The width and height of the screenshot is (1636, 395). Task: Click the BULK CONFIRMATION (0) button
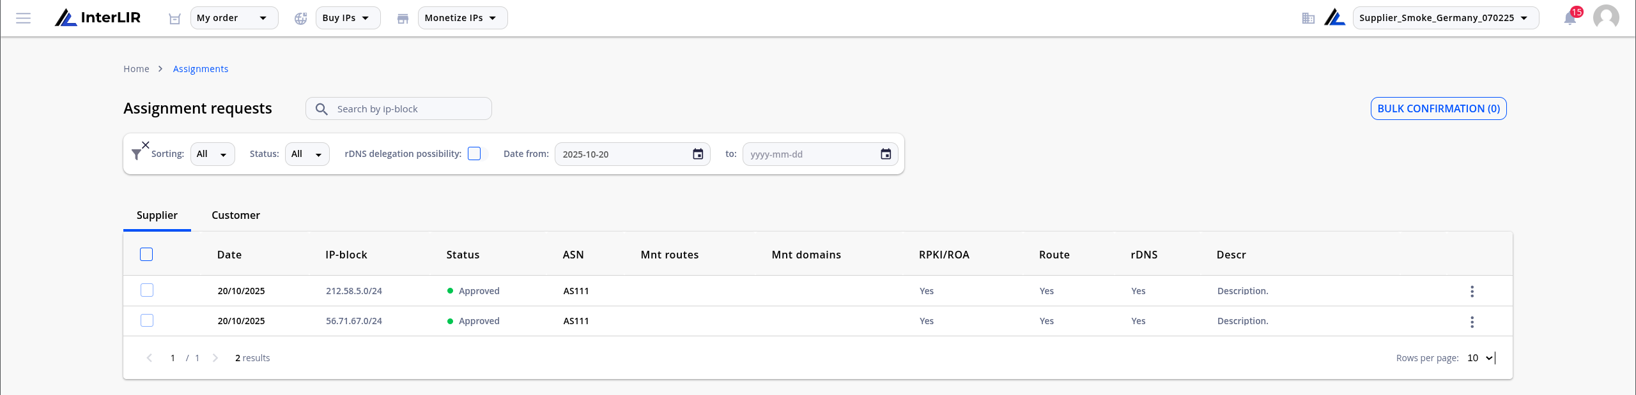coord(1439,108)
